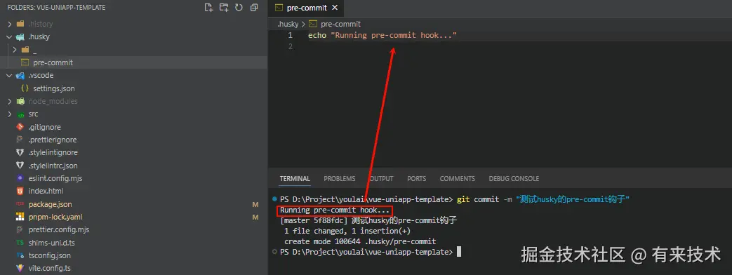This screenshot has width=732, height=275.
Task: Collapse the .husky folder
Action: pyautogui.click(x=10, y=36)
